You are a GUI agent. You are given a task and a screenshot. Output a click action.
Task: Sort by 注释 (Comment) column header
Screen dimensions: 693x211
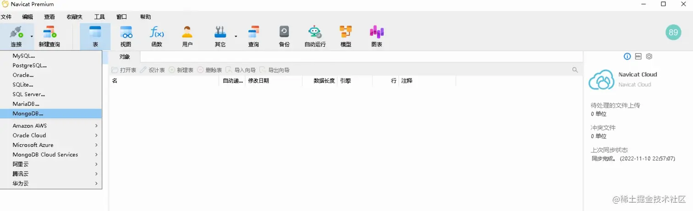click(x=427, y=80)
